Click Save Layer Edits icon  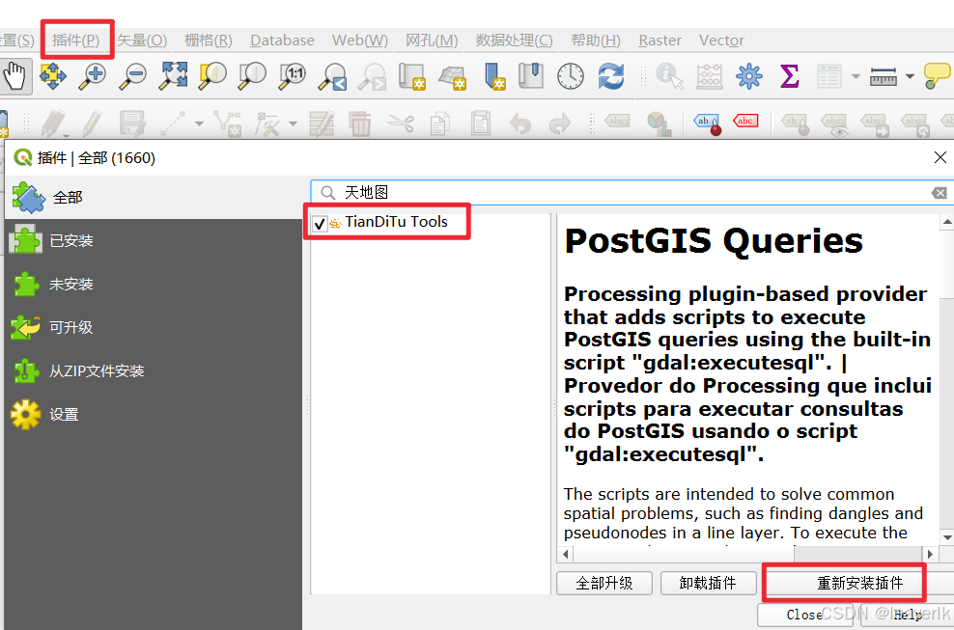click(132, 123)
